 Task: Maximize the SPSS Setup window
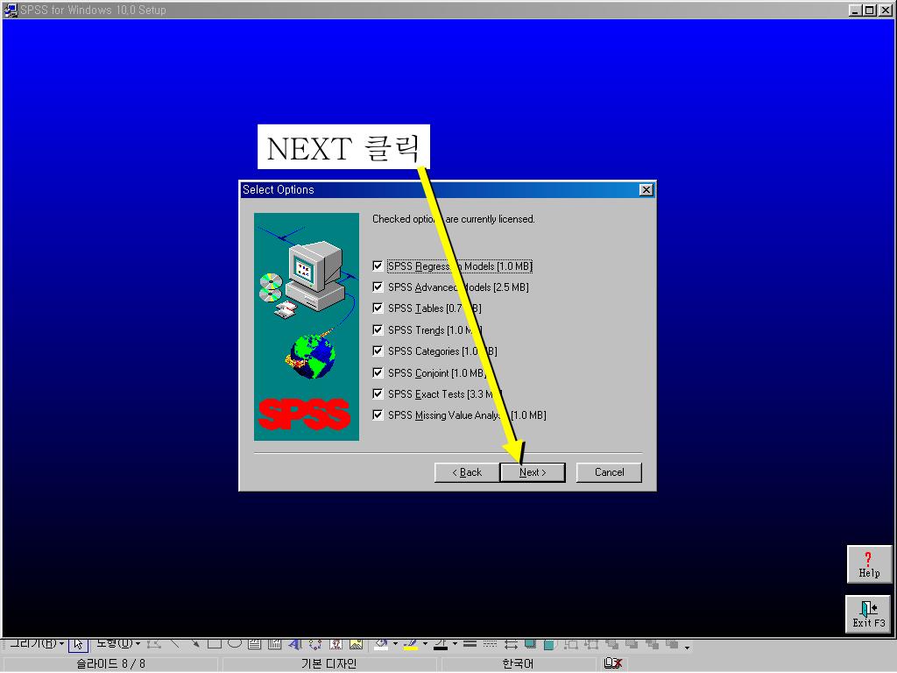point(869,11)
